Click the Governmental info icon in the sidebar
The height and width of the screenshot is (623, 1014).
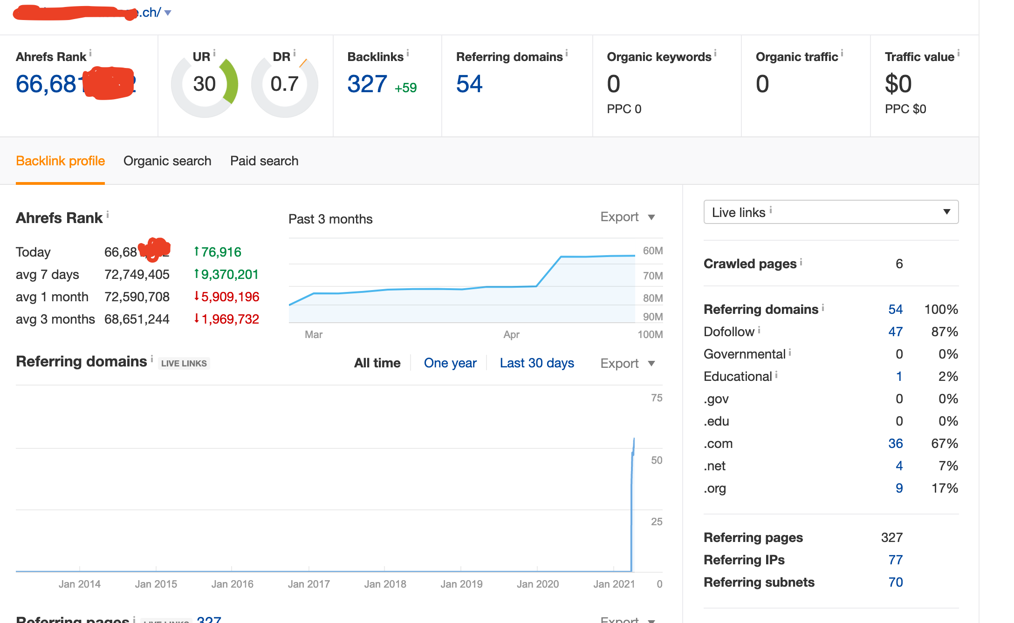pyautogui.click(x=790, y=352)
